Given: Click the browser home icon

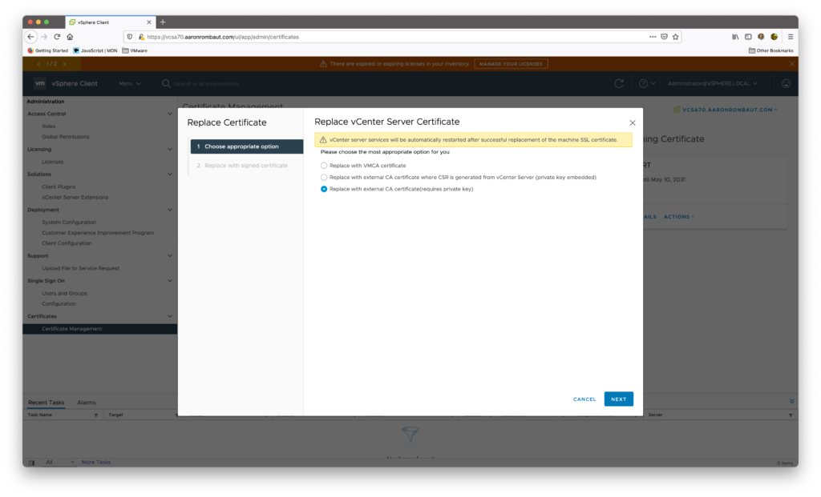Looking at the screenshot, I should point(70,37).
